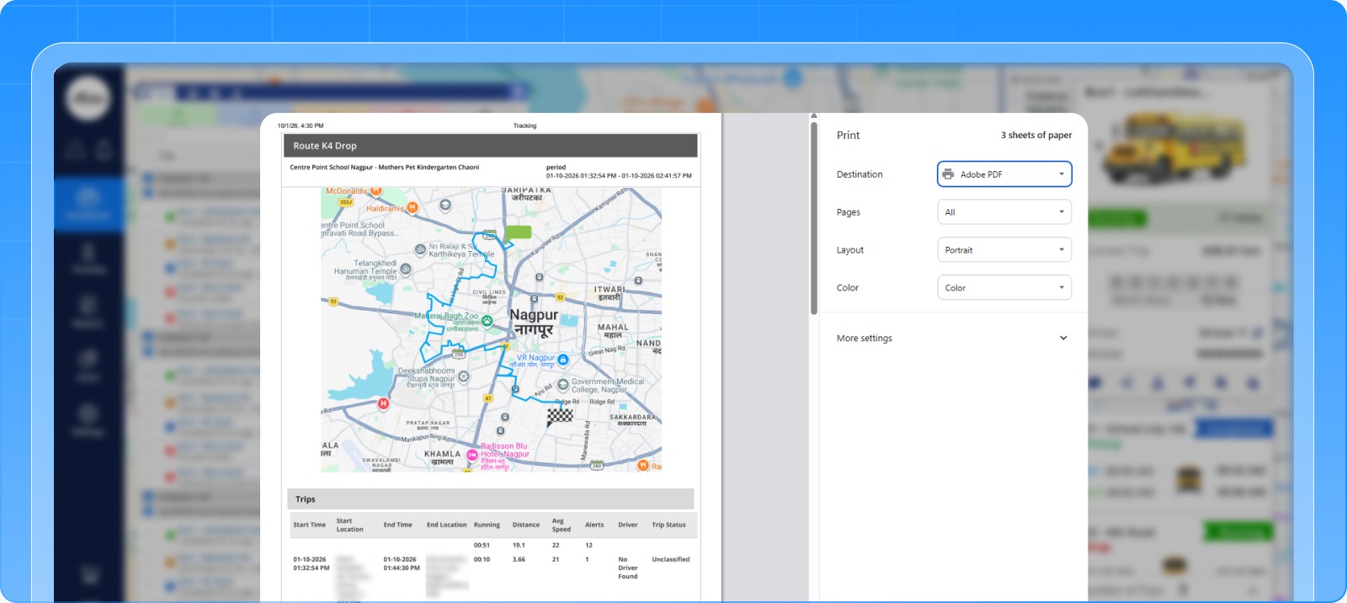Click the Start Time column header
1347x603 pixels.
click(x=309, y=525)
